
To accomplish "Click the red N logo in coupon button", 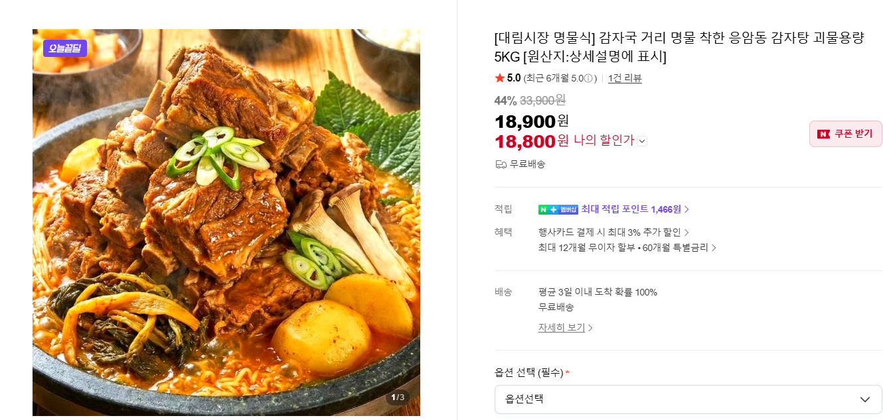I will point(823,134).
